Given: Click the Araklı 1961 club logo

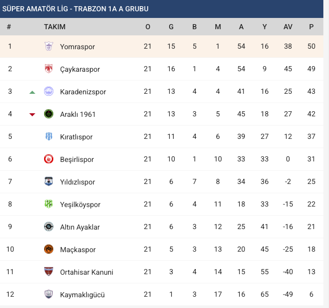Looking at the screenshot, I should pos(49,114).
